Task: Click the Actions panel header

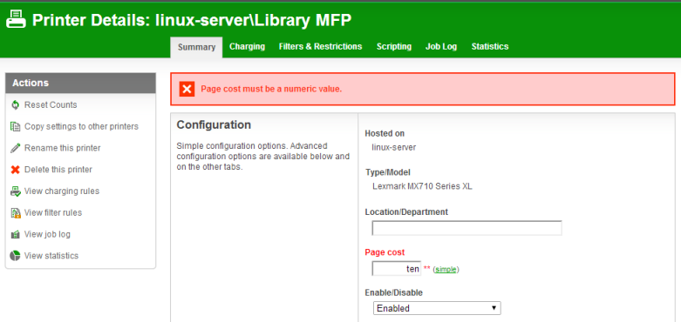Action: click(80, 83)
